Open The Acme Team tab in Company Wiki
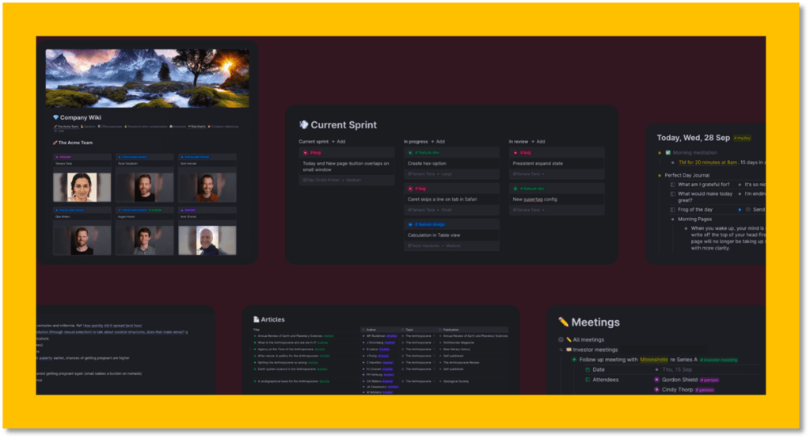Screen dimensions: 810x439 66,127
